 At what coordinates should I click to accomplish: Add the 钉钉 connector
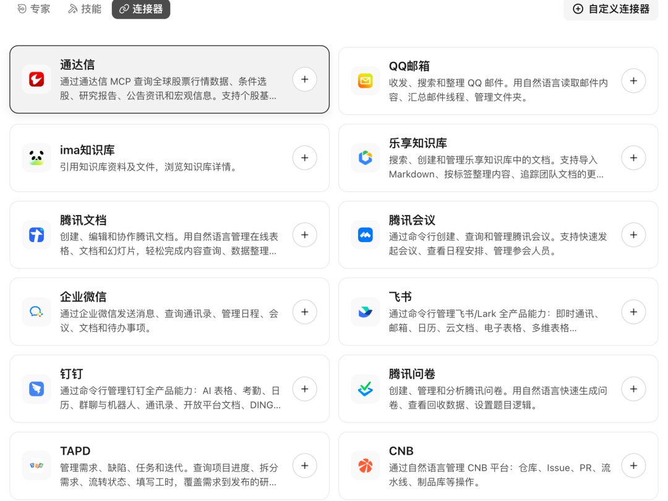point(304,389)
